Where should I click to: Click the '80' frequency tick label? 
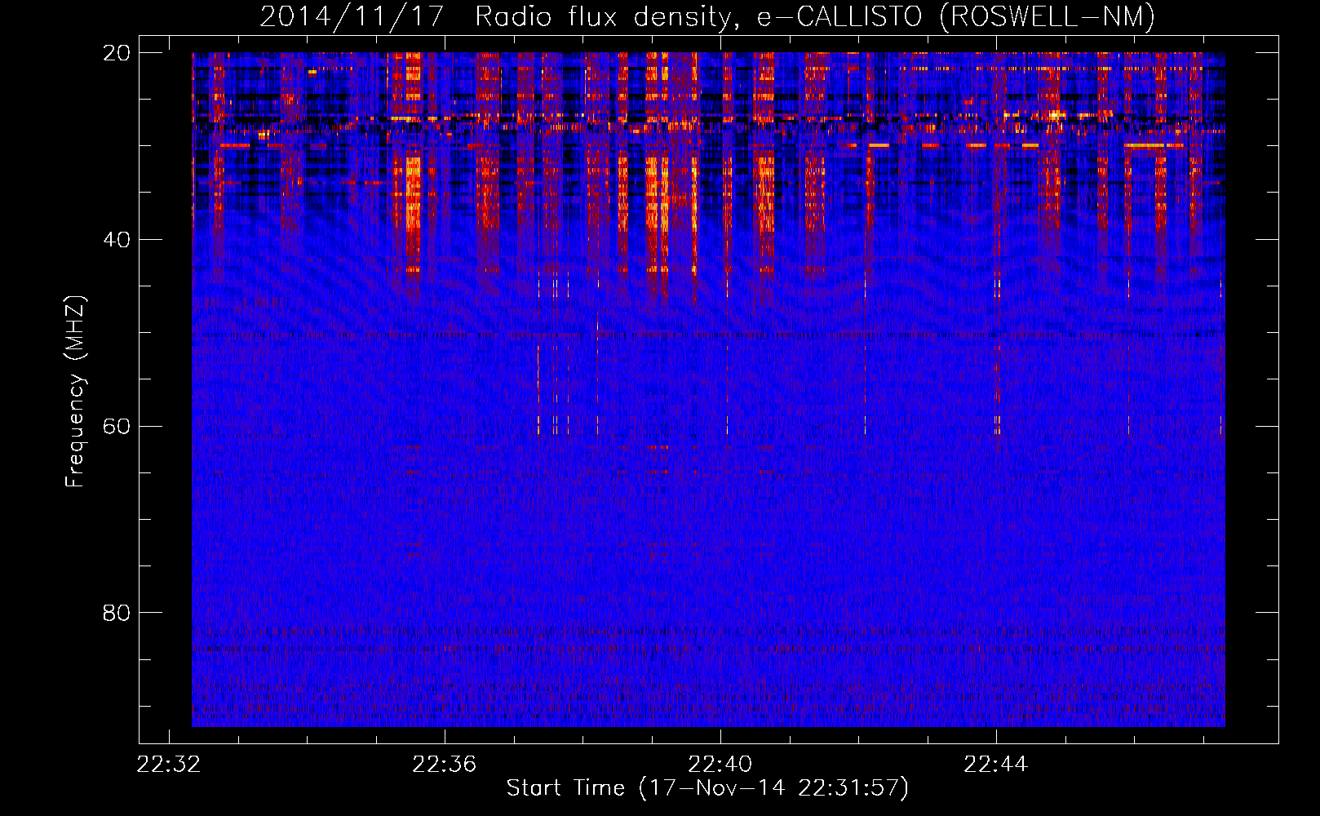tap(117, 613)
